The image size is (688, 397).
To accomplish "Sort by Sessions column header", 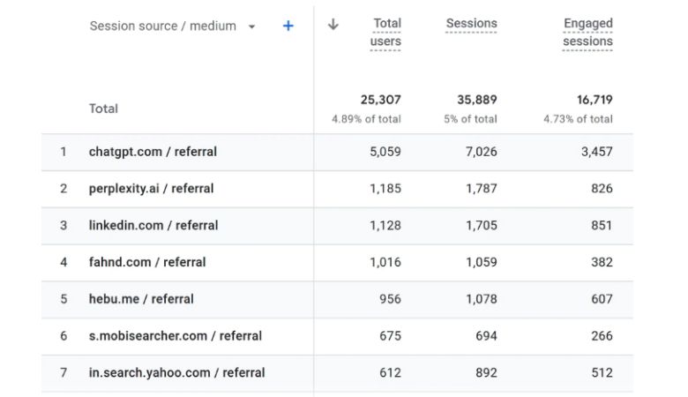I will (471, 24).
